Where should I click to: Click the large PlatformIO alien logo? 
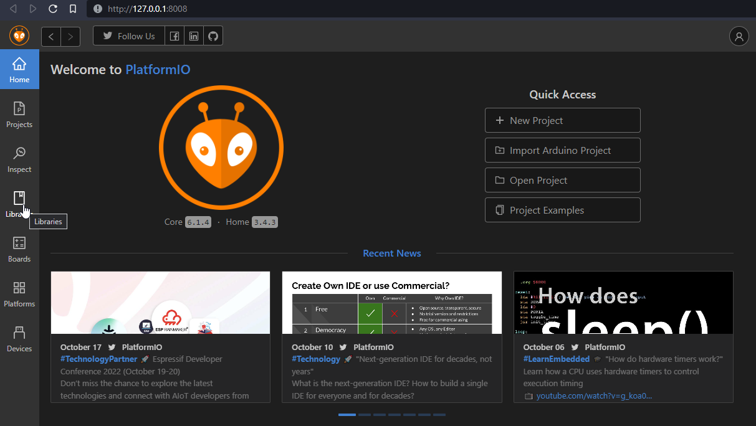(x=221, y=148)
